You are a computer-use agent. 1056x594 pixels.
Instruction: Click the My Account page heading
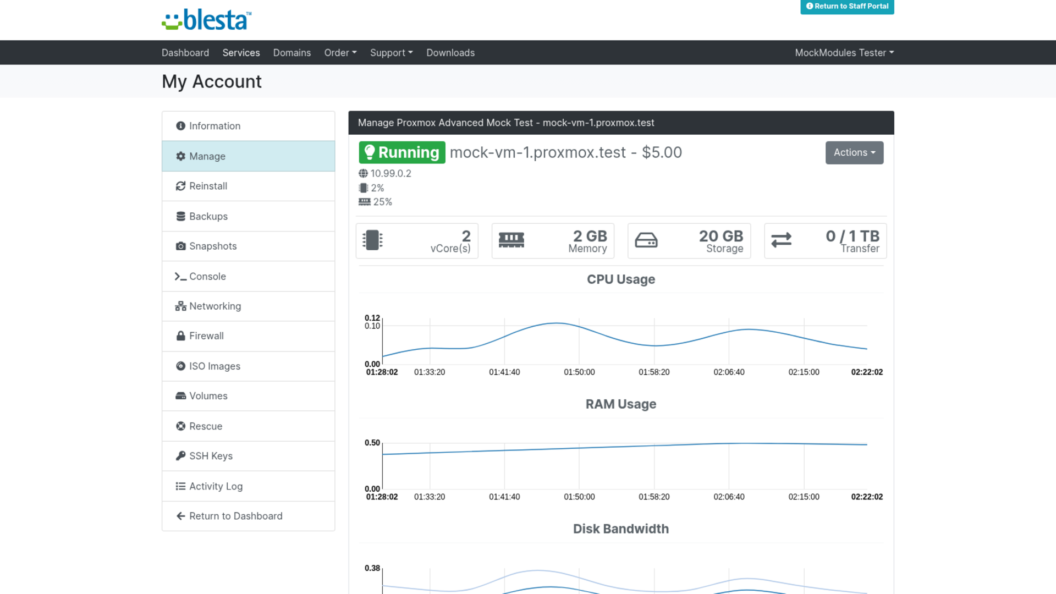click(x=212, y=81)
